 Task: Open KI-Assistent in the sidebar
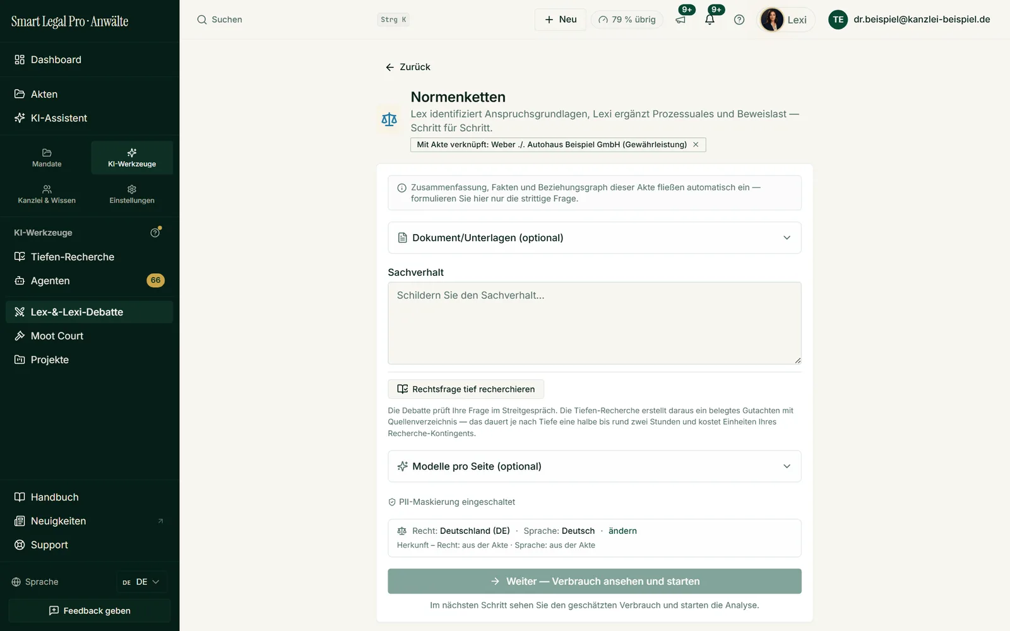[90, 118]
